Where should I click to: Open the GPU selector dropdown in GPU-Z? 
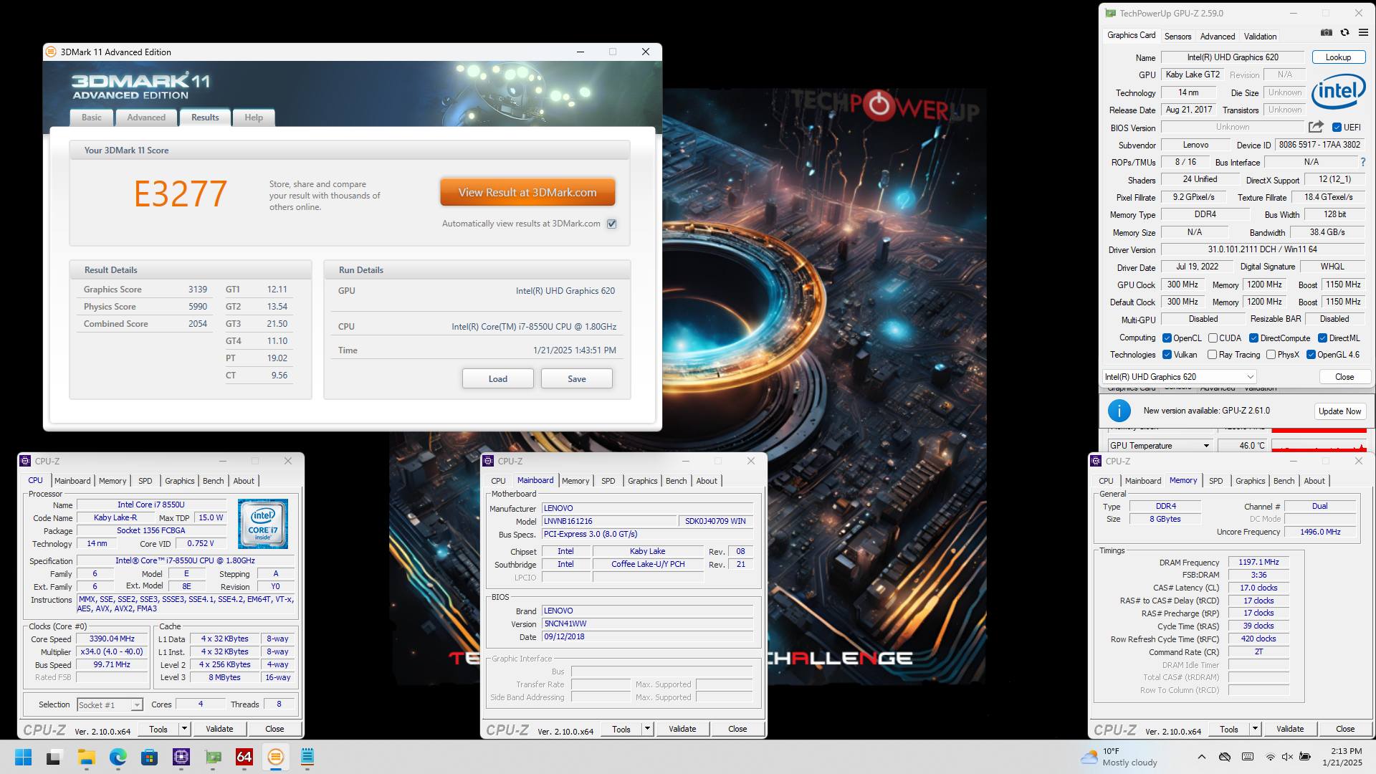tap(1179, 377)
